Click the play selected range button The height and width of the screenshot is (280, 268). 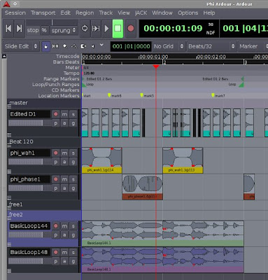coord(96,29)
